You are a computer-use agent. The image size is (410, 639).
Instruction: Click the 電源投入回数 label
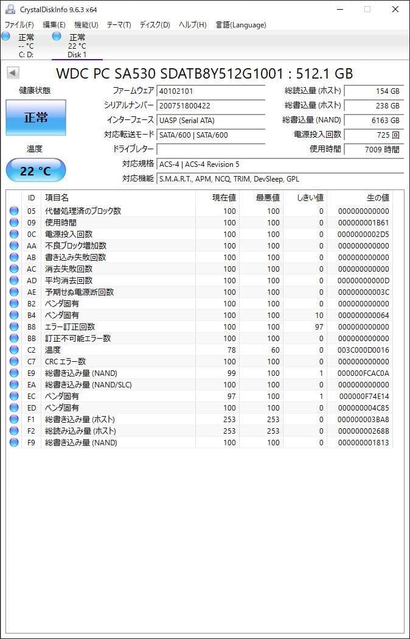tap(317, 134)
